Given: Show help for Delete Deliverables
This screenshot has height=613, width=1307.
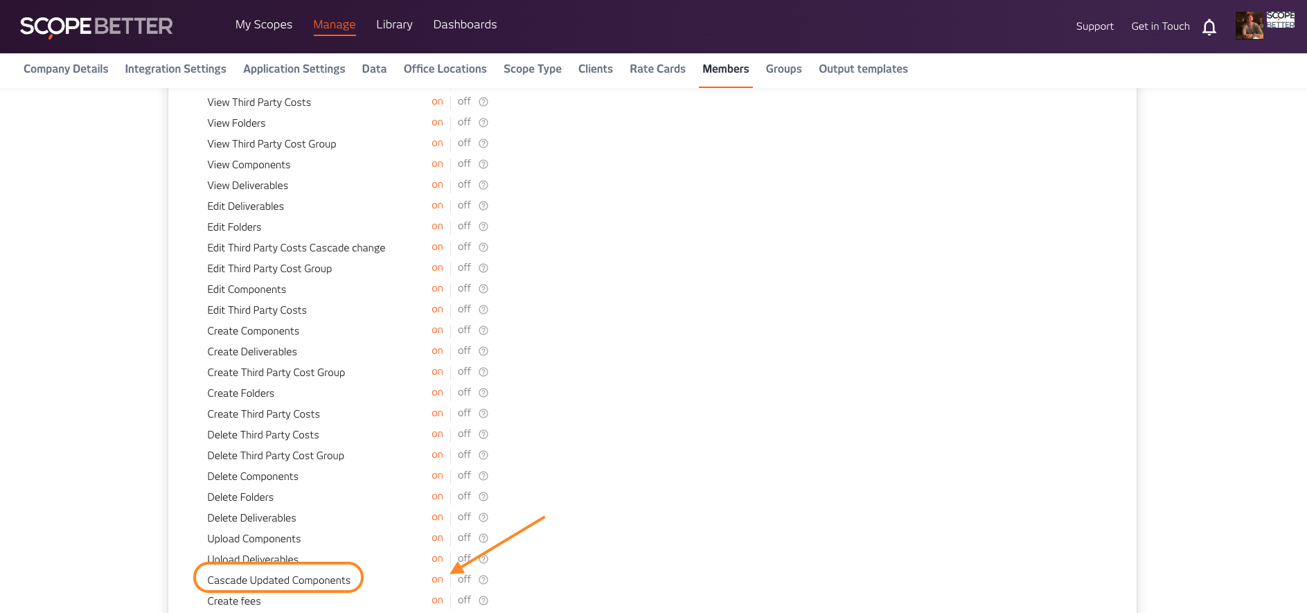Looking at the screenshot, I should pyautogui.click(x=483, y=517).
